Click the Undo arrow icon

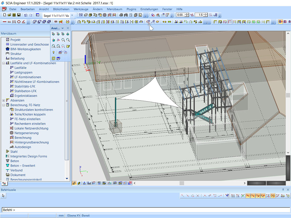26,15
